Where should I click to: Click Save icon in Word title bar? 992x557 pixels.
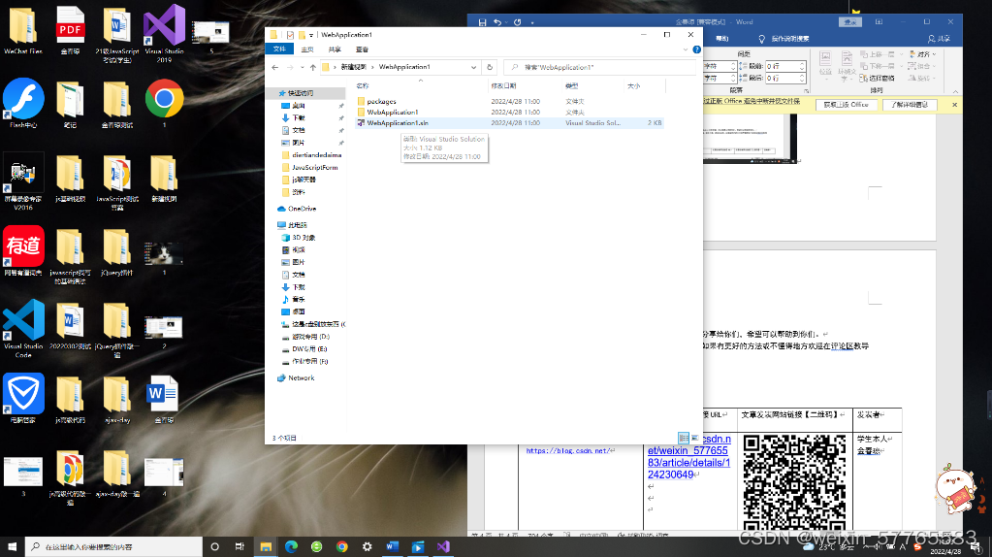483,22
